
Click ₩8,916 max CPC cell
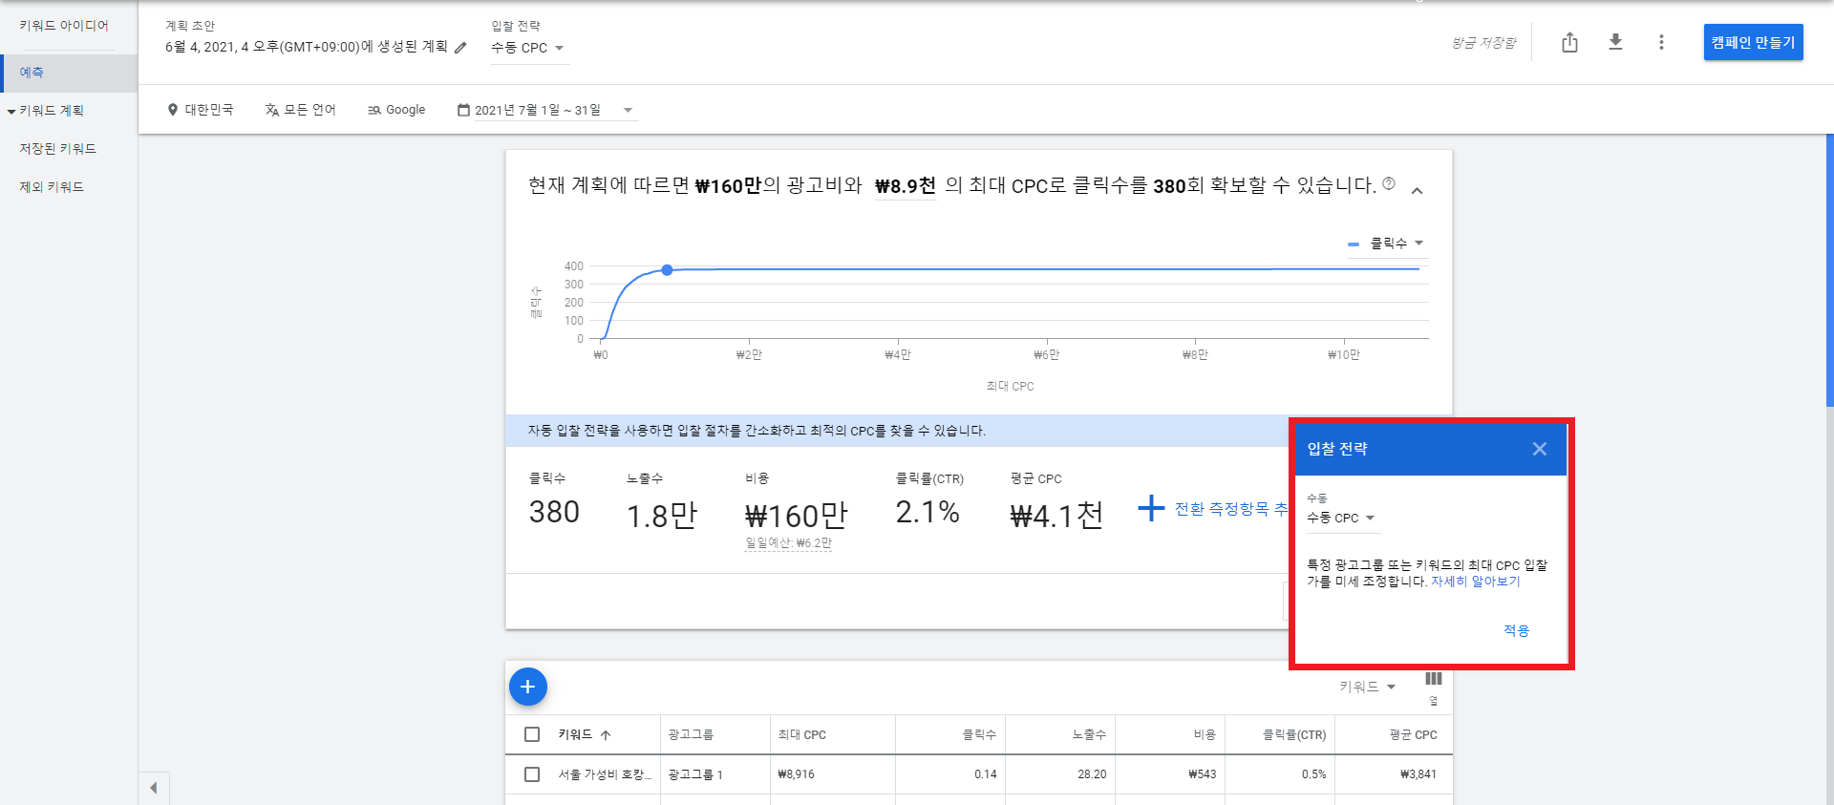(796, 774)
